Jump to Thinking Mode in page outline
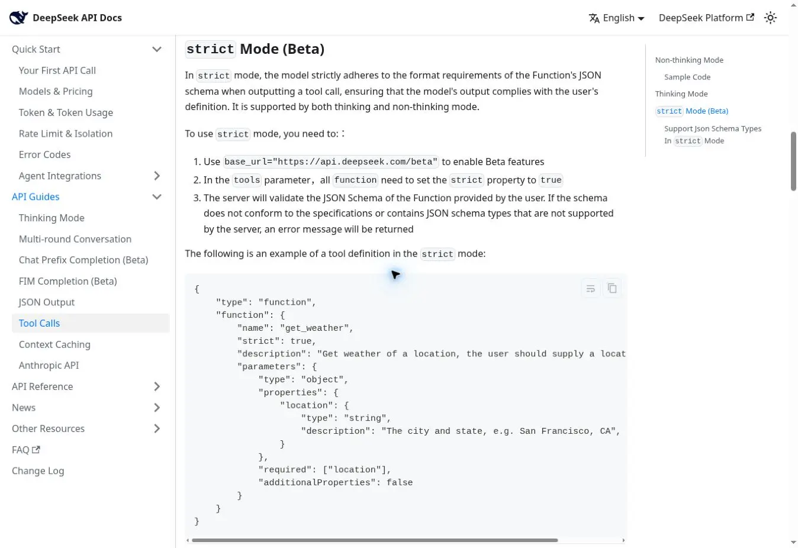Image resolution: width=798 pixels, height=548 pixels. 681,94
